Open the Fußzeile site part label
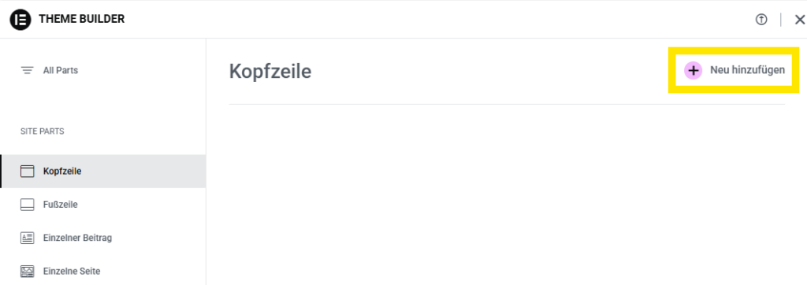The height and width of the screenshot is (285, 807). [x=61, y=205]
